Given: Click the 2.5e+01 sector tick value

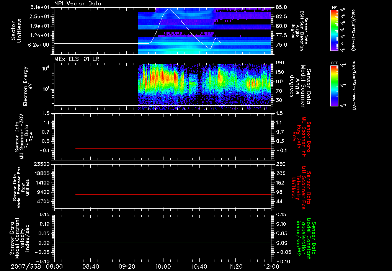Looking at the screenshot, I should point(40,16).
